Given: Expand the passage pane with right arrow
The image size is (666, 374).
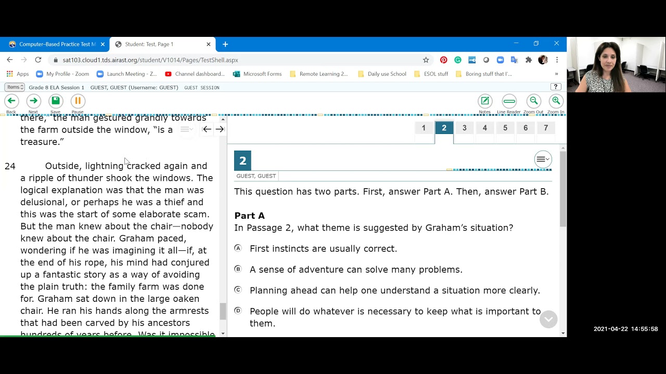Looking at the screenshot, I should click(220, 129).
